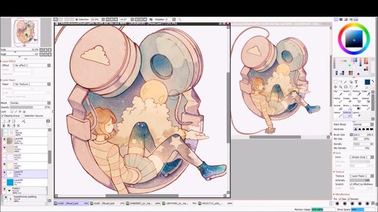Enable the Selection Source checkbox

[22, 116]
